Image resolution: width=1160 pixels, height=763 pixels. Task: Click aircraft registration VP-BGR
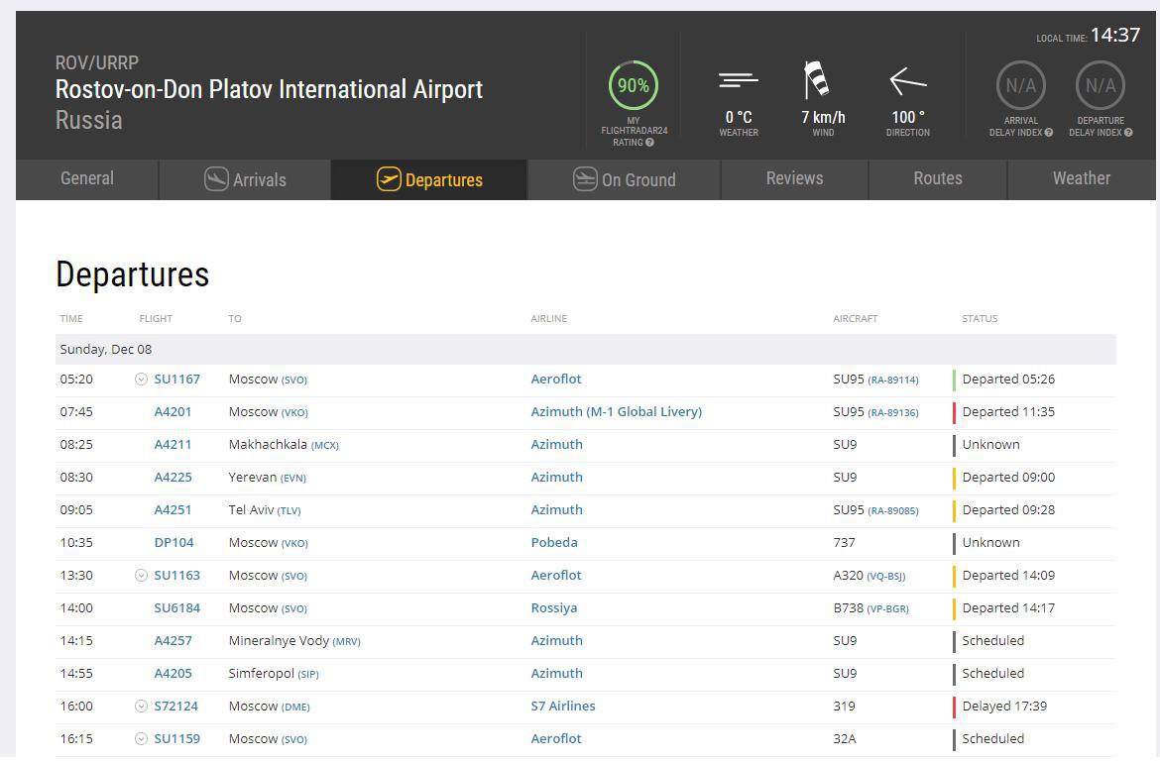pyautogui.click(x=887, y=608)
